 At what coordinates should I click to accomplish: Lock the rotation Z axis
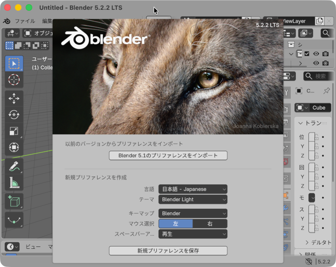click(316, 186)
